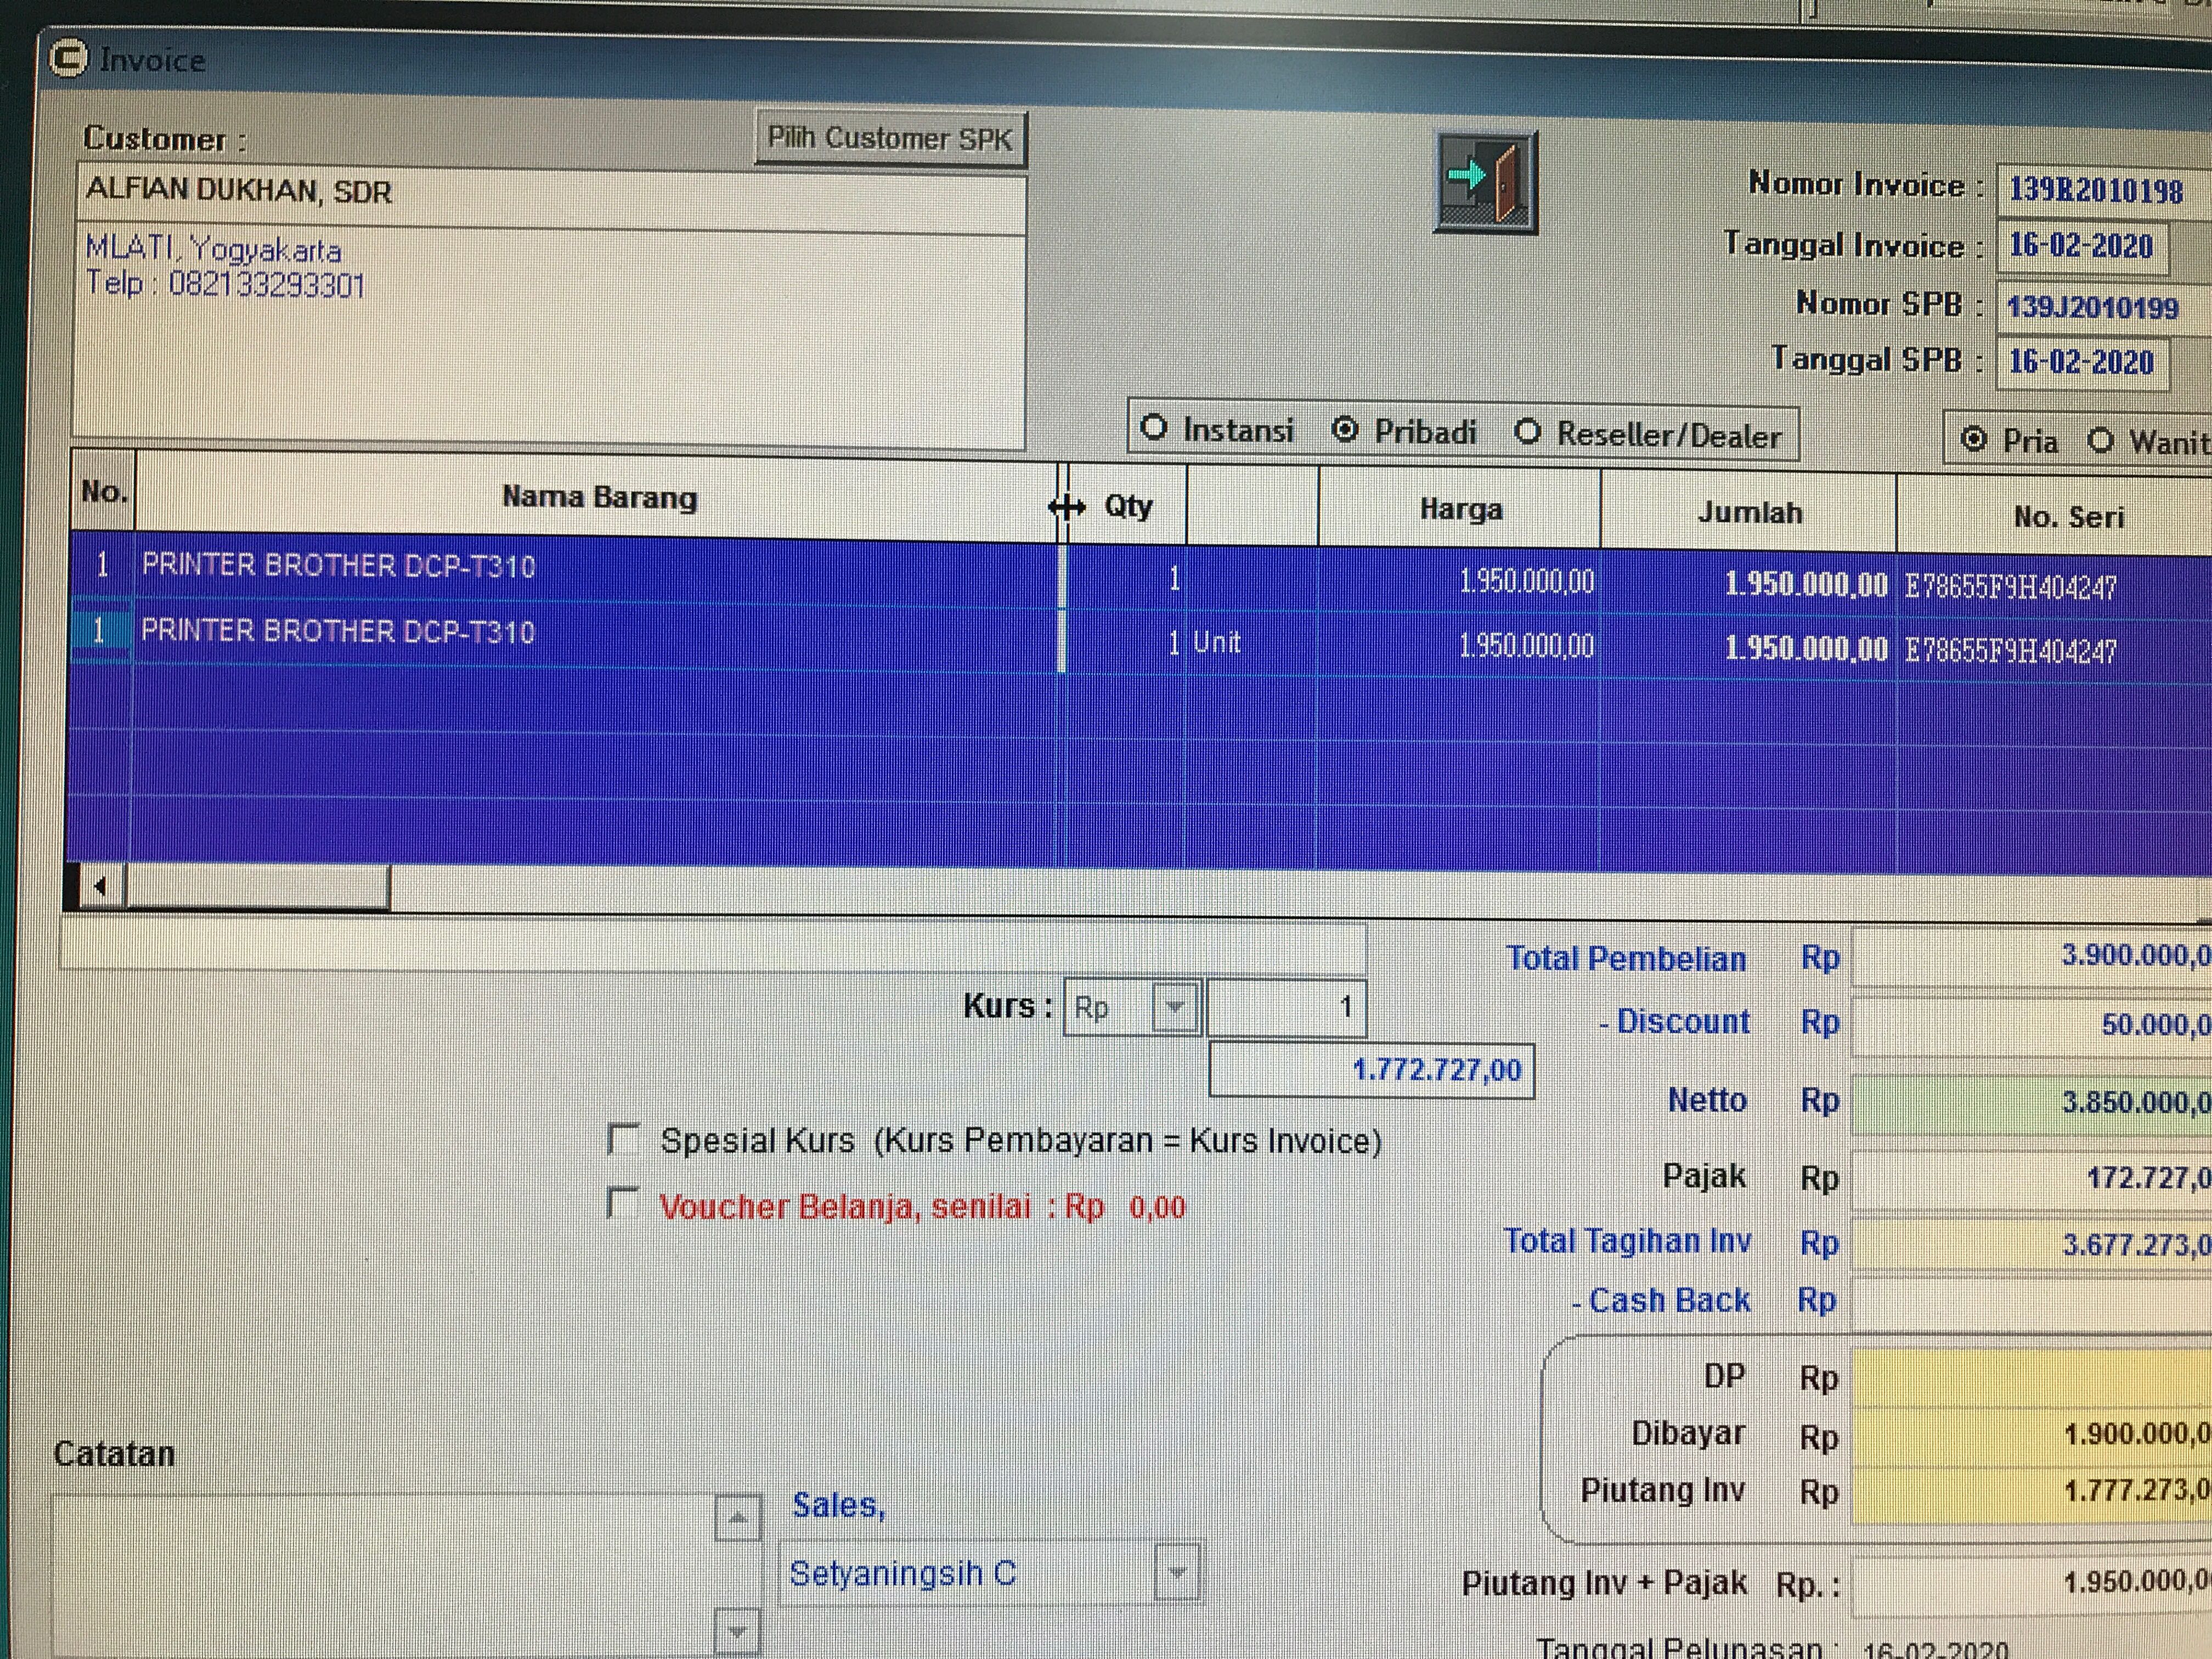This screenshot has width=2212, height=1659.
Task: Click the Invoice window title icon
Action: click(x=68, y=58)
